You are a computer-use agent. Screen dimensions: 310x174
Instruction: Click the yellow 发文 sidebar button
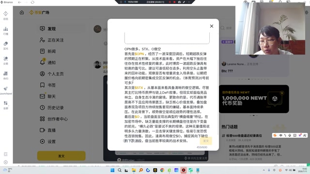tap(62, 156)
